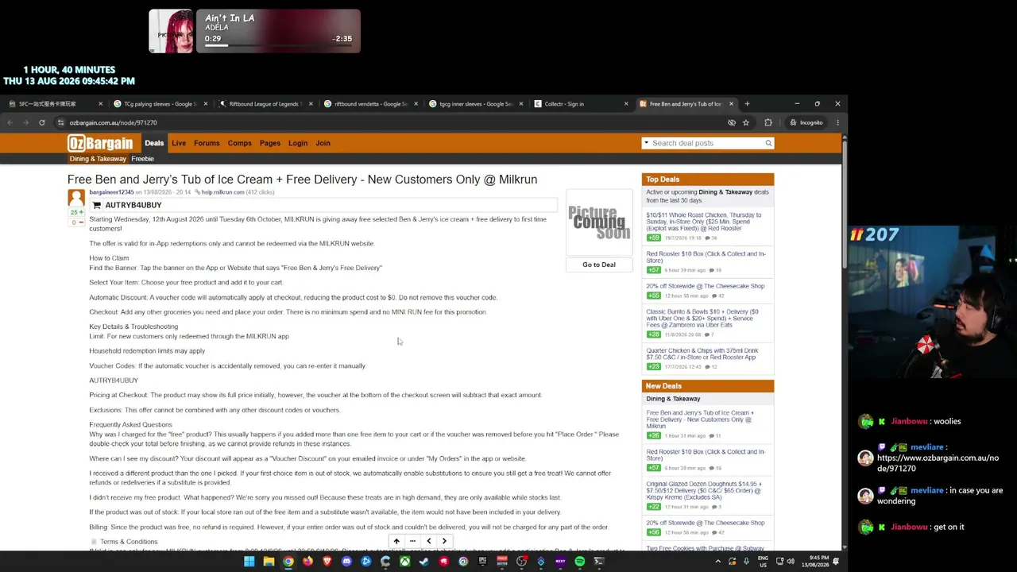The height and width of the screenshot is (572, 1017).
Task: Open the Pages menu item
Action: coord(270,143)
